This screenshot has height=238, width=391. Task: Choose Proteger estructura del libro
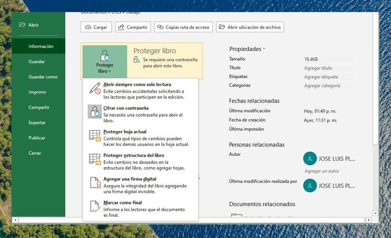point(141,162)
